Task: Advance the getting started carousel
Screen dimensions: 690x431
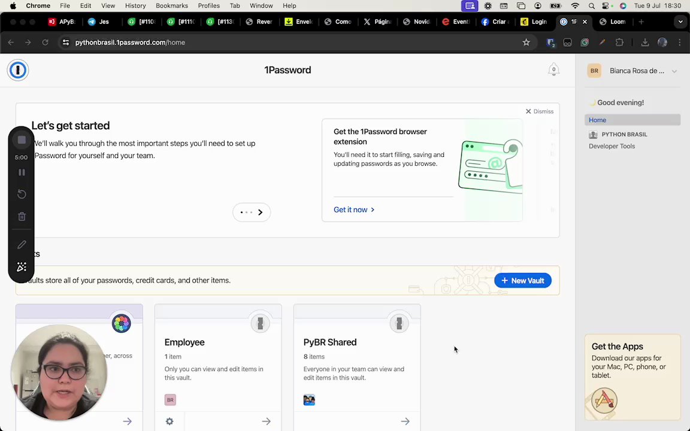Action: [x=260, y=213]
